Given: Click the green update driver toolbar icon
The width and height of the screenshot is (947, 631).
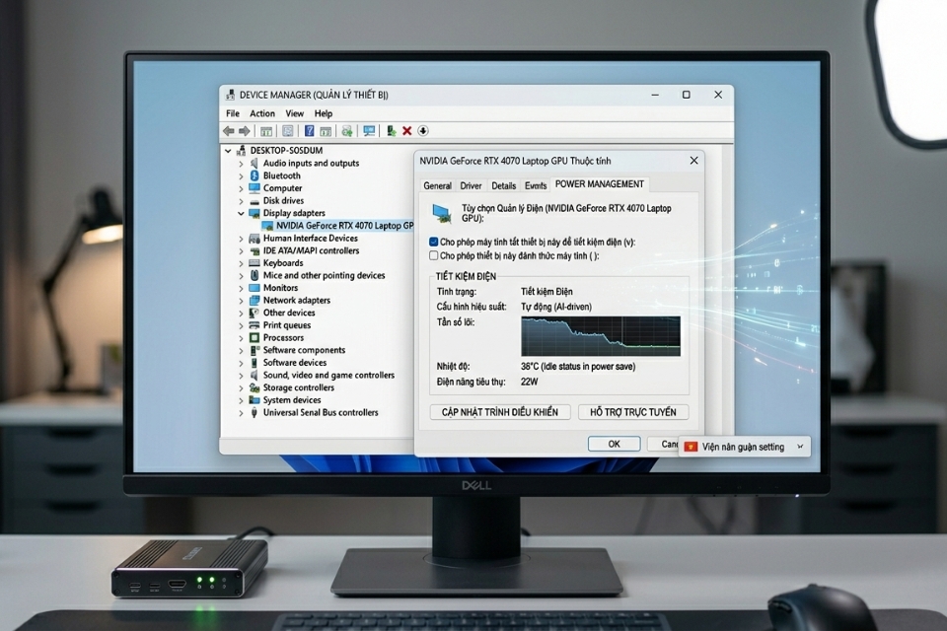Looking at the screenshot, I should 391,130.
